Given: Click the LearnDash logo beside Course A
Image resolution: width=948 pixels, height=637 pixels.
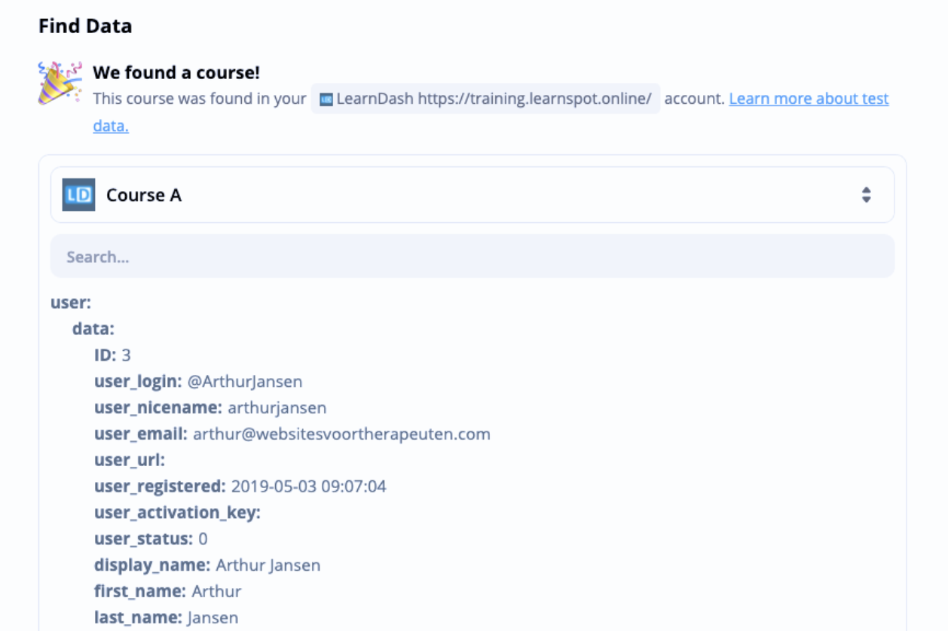Looking at the screenshot, I should point(78,195).
